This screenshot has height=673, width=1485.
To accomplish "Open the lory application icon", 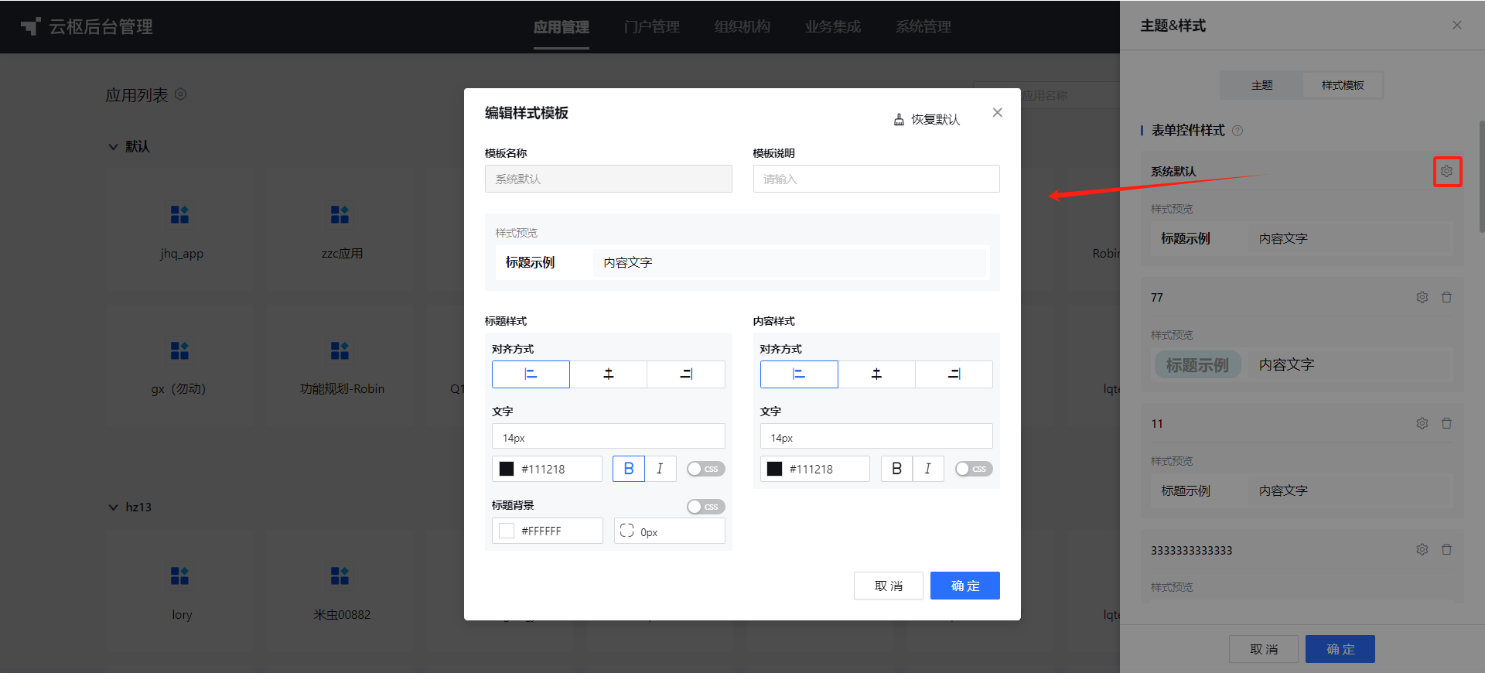I will (x=179, y=576).
